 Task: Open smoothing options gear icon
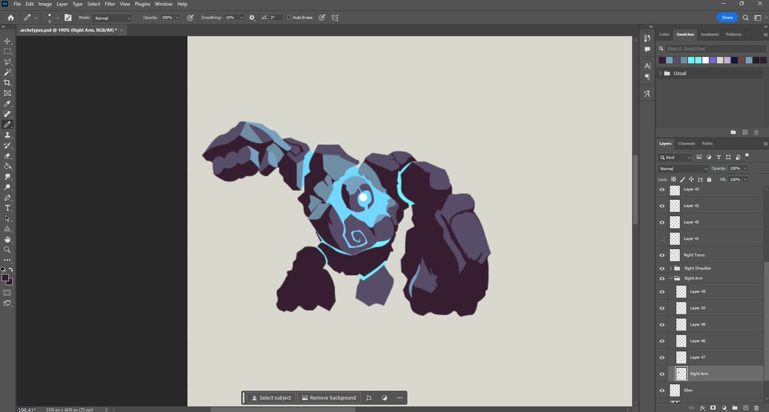click(x=252, y=18)
